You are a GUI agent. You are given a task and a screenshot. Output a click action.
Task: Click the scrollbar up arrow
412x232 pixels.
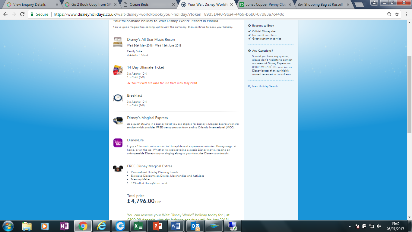[x=409, y=22]
